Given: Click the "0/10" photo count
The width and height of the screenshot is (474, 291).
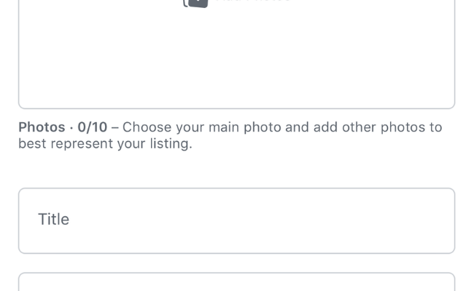Looking at the screenshot, I should point(93,127).
